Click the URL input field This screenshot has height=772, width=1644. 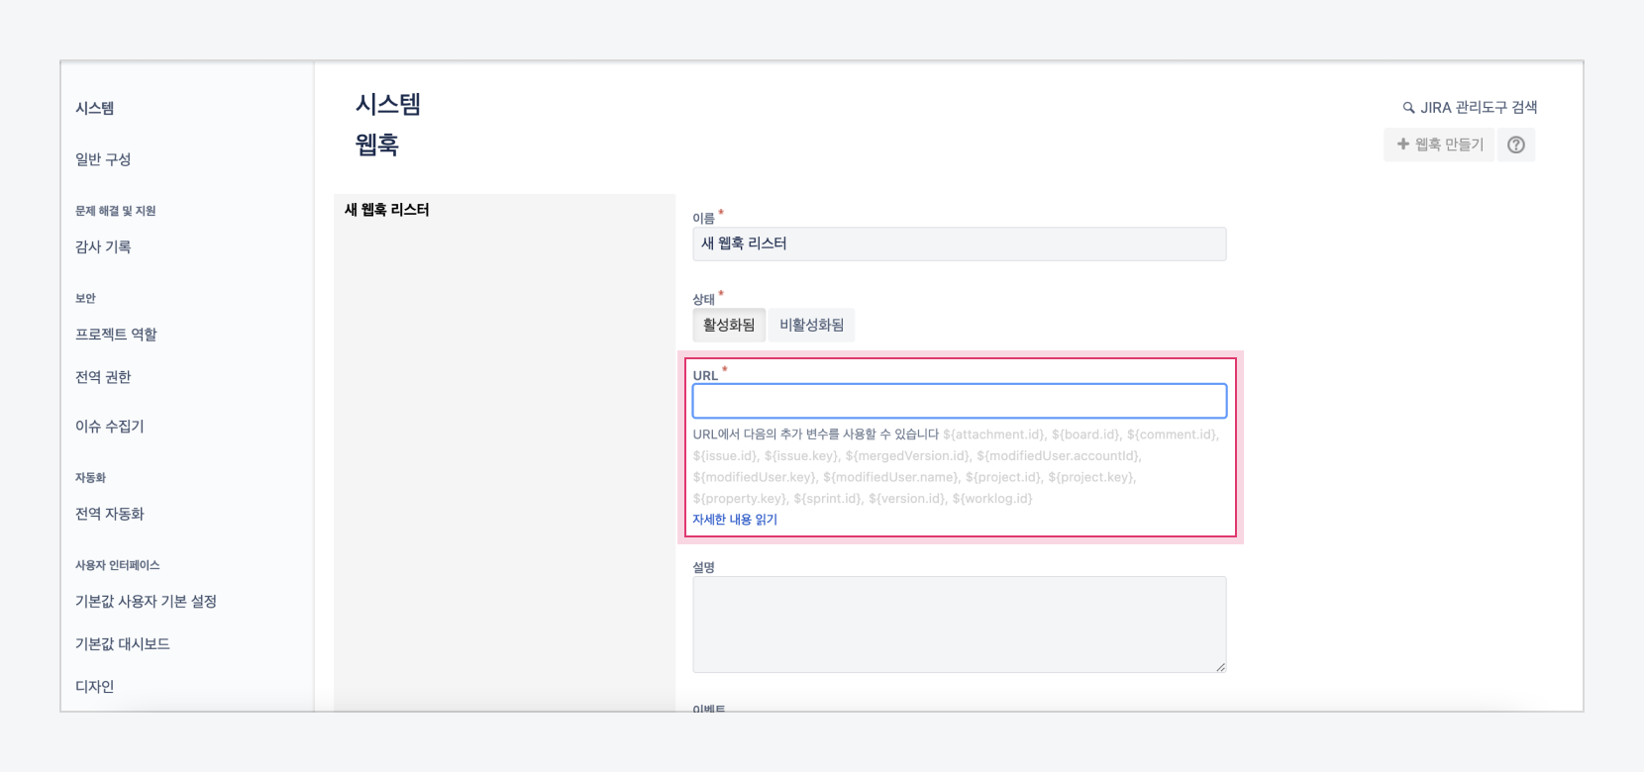click(x=959, y=401)
